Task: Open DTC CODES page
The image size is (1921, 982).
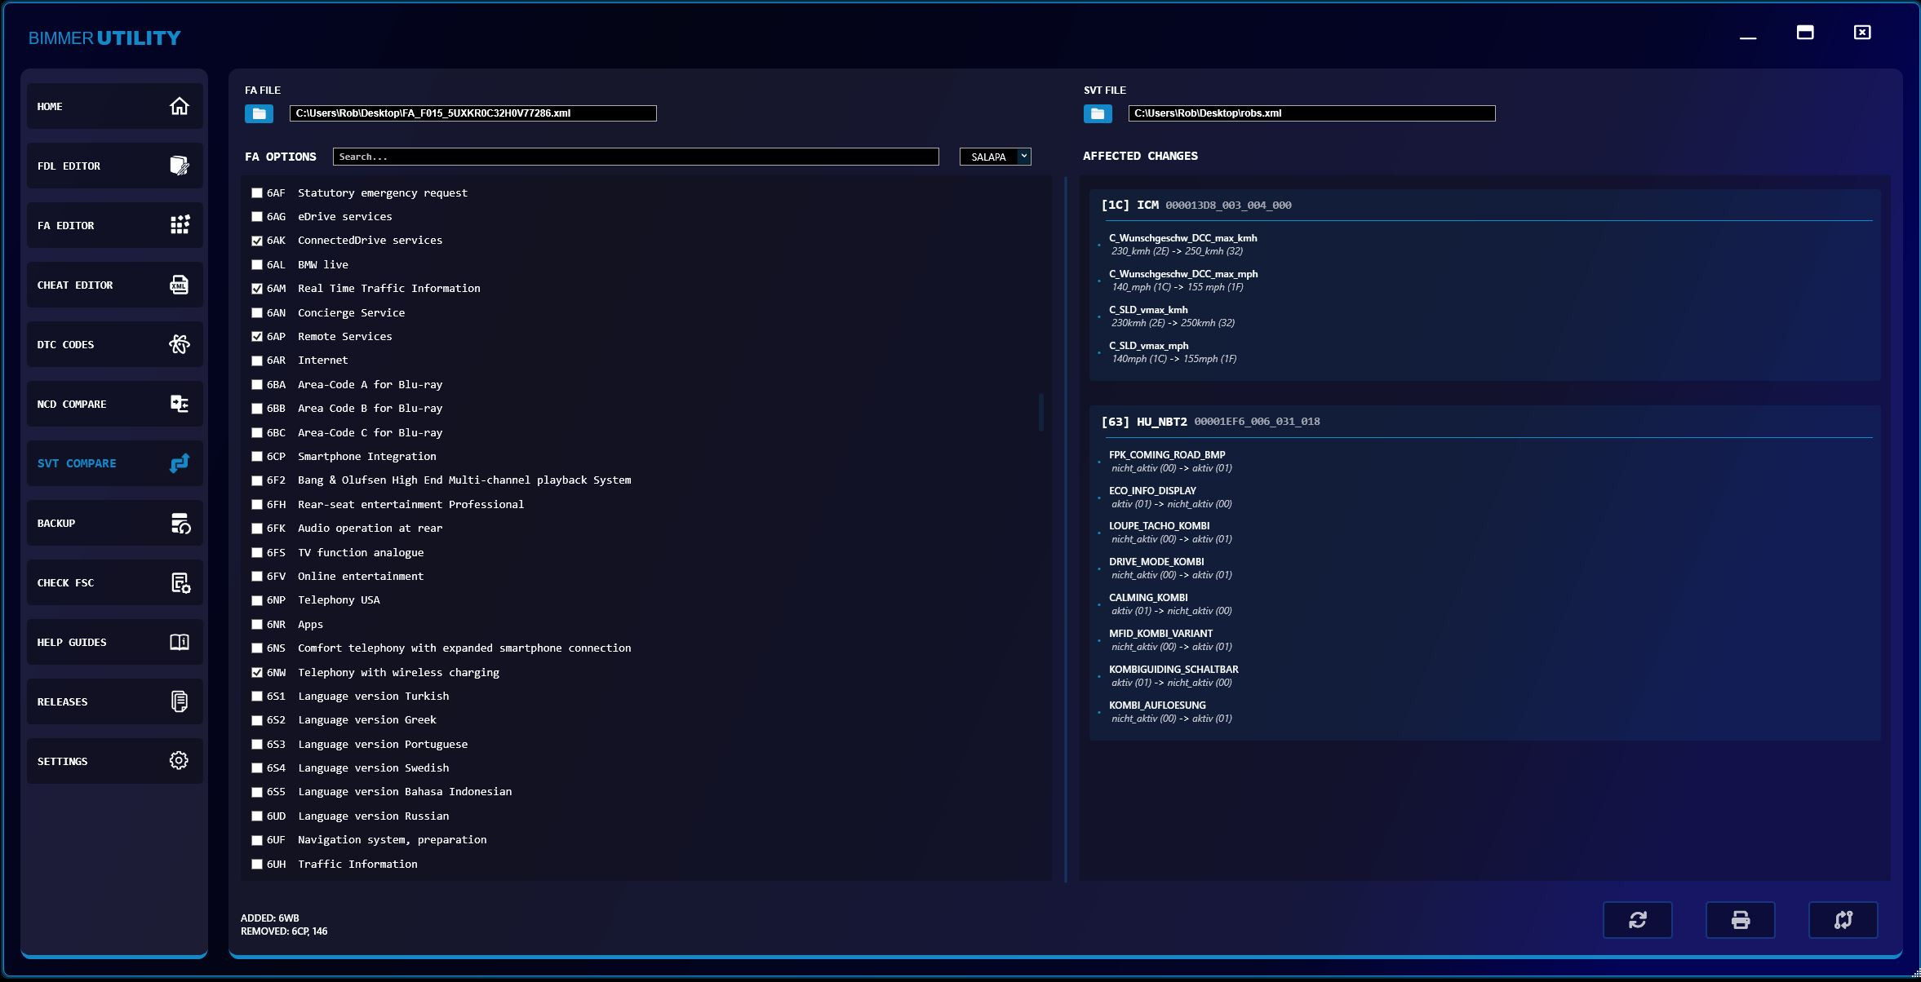Action: [x=114, y=344]
